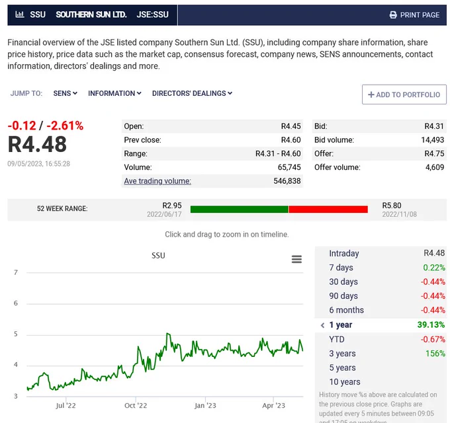Select the 1 year chart period

pyautogui.click(x=340, y=325)
